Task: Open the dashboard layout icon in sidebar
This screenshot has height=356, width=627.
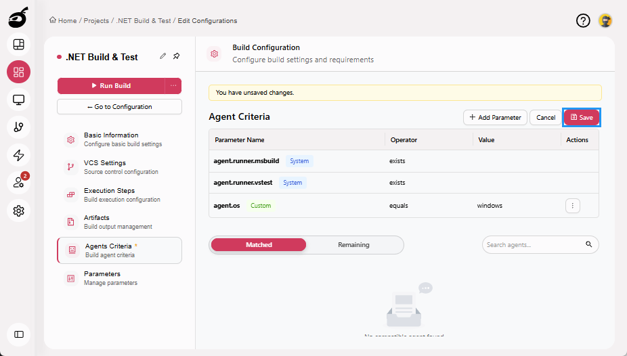Action: tap(18, 45)
